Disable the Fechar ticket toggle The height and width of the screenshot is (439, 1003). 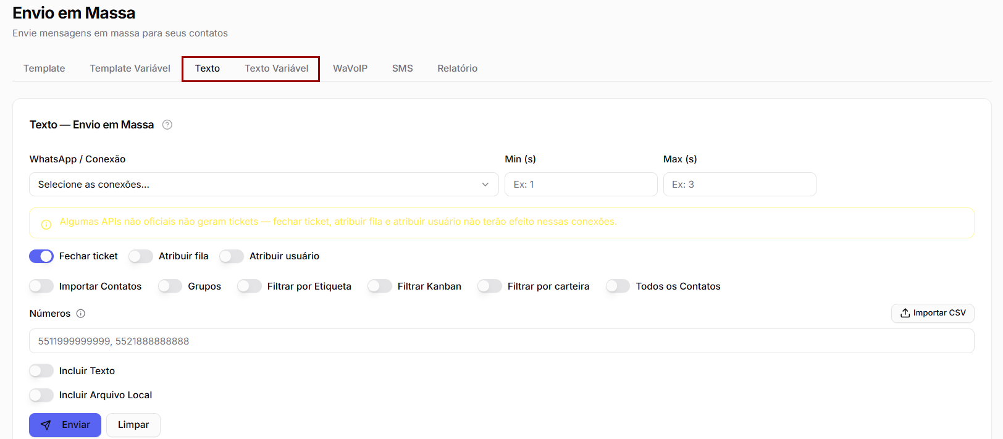point(41,256)
